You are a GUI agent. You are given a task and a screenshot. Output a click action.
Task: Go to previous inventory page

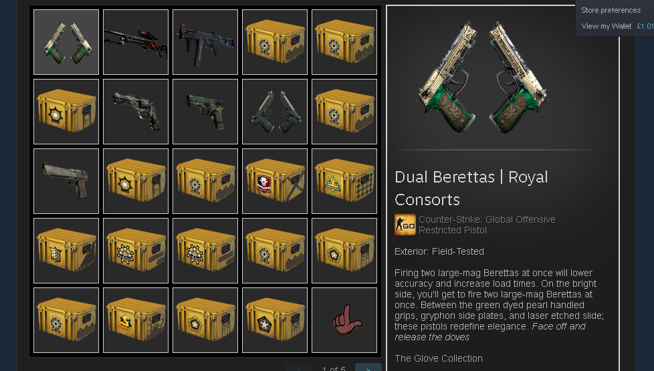tap(299, 368)
